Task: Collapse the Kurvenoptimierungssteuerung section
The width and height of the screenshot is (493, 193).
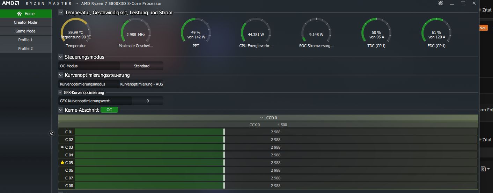Action: [61, 75]
